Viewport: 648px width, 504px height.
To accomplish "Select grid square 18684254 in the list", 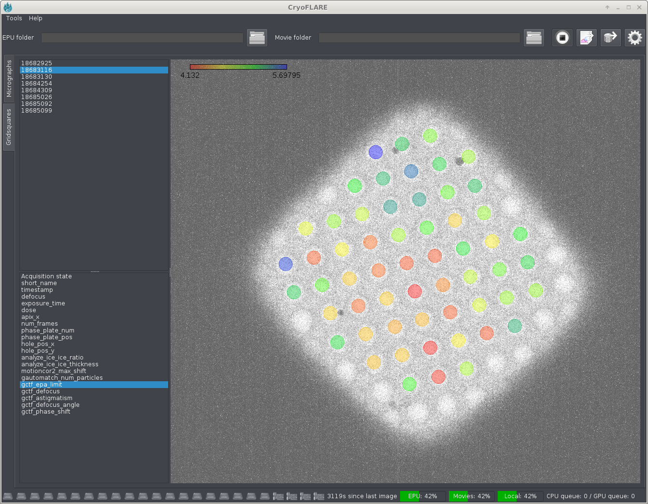I will [37, 84].
